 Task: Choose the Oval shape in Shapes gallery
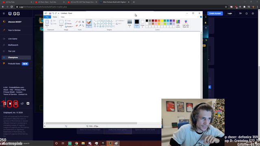(x=100, y=21)
